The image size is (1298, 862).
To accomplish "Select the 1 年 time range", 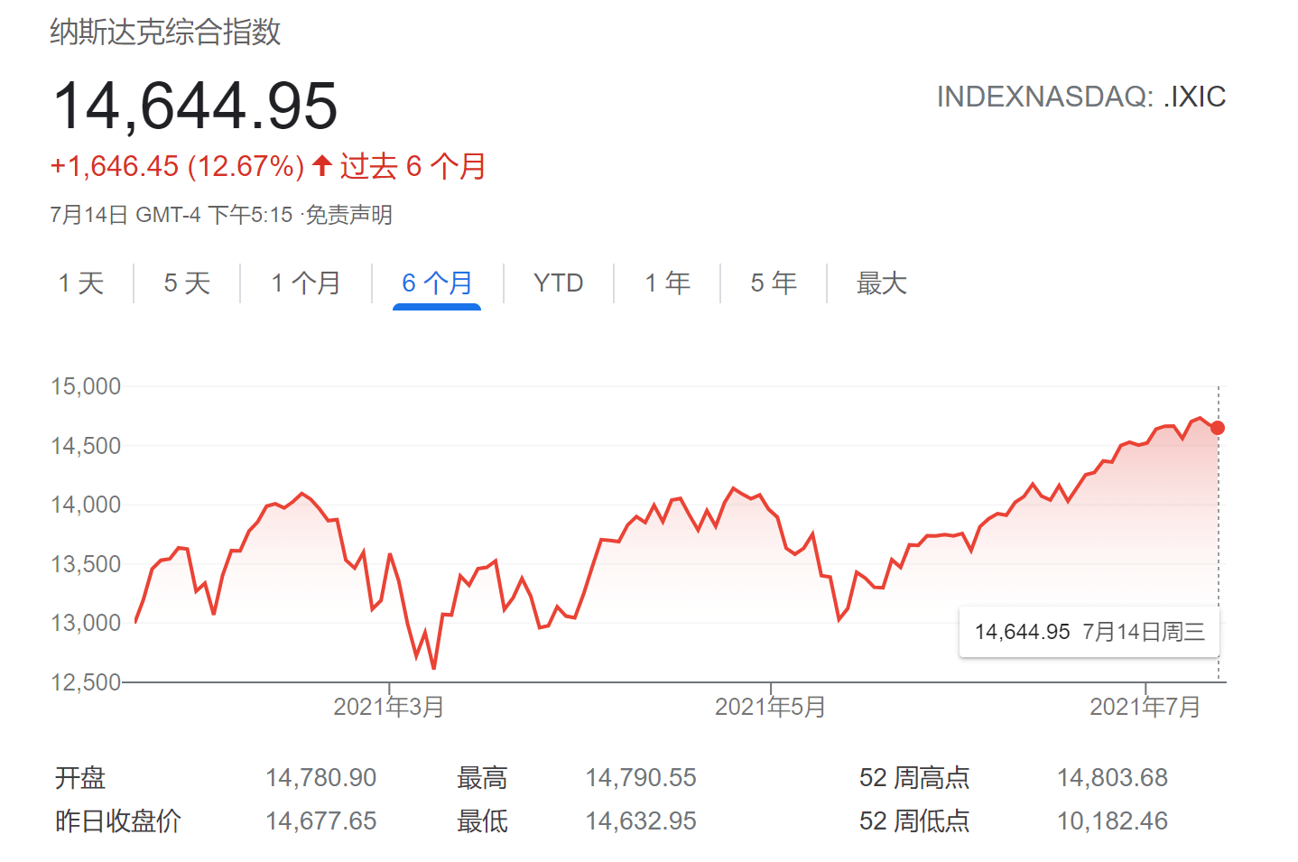I will (x=667, y=283).
